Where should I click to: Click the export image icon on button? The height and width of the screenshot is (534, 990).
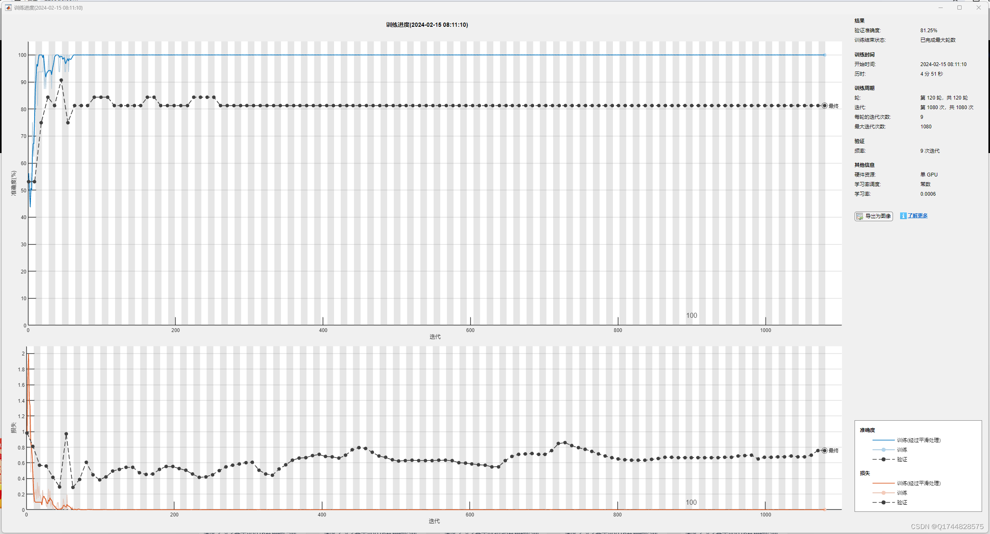[x=860, y=216]
